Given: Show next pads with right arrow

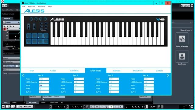Looking at the screenshot, I should click(x=168, y=75).
